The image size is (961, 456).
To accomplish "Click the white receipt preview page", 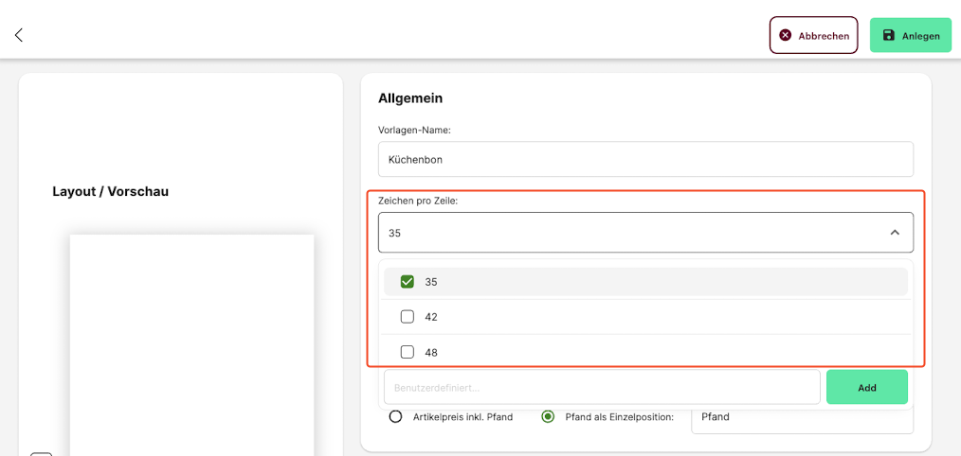I will point(191,344).
